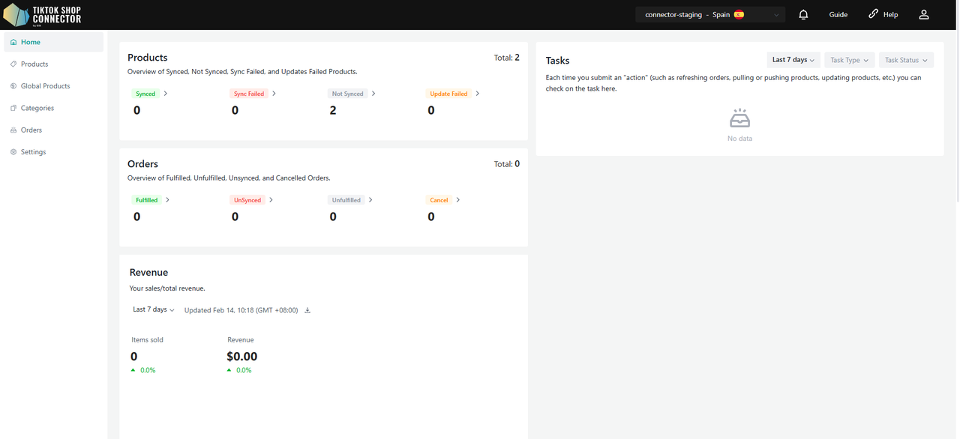Open the connector-staging Spain store dropdown

(709, 15)
